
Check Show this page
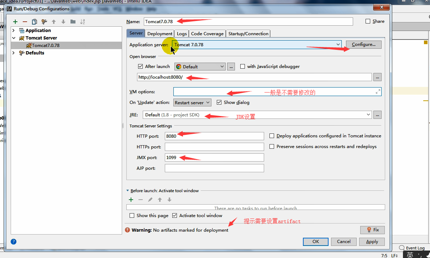(x=132, y=216)
